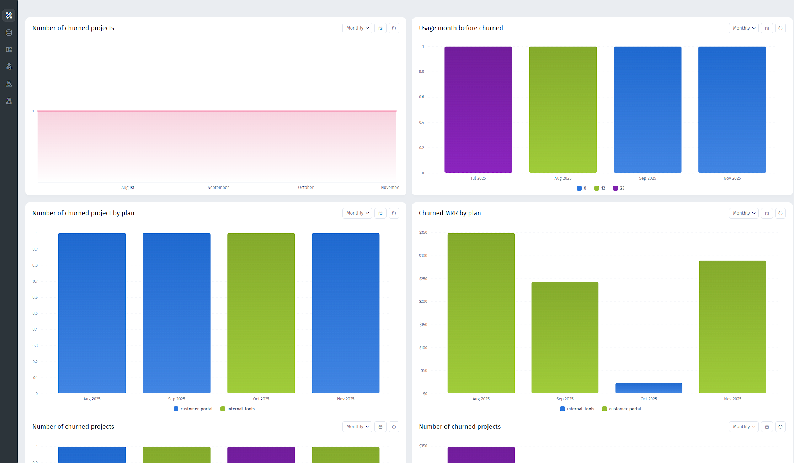794x463 pixels.
Task: Click the hierarchy org-chart sidebar icon
Action: [9, 84]
